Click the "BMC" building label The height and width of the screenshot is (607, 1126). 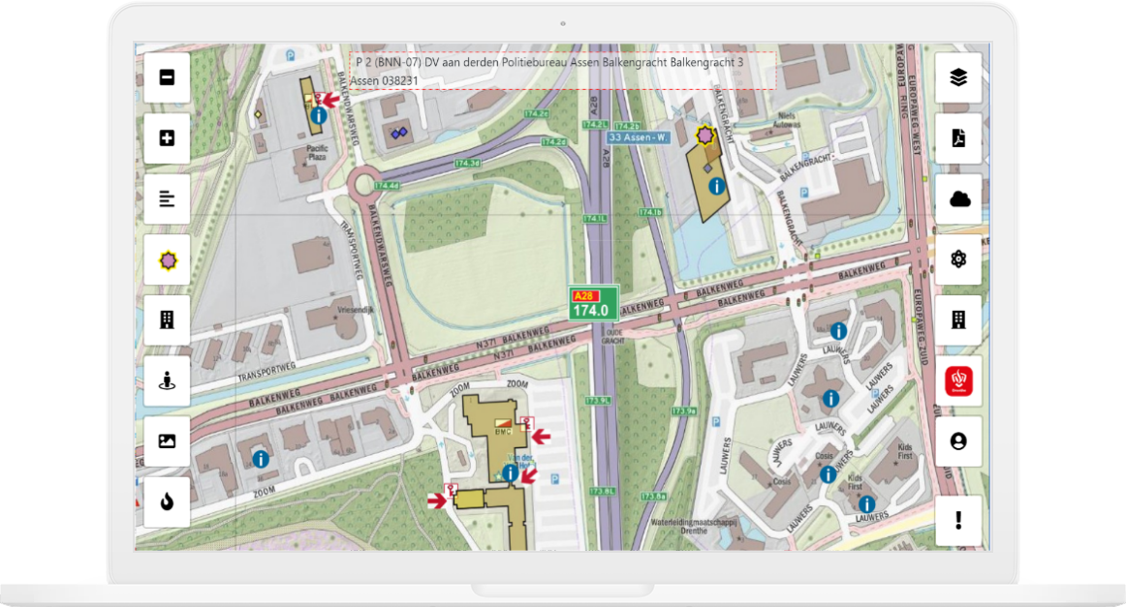(503, 432)
